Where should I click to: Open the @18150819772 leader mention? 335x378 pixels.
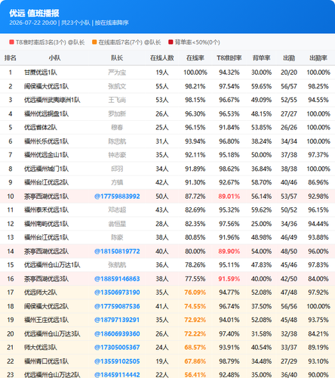(117, 251)
